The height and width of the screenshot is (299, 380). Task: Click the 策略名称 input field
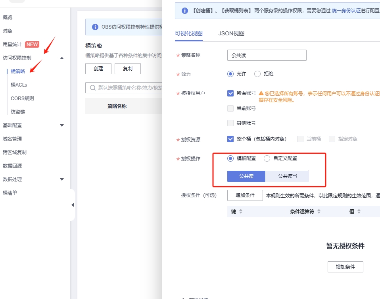[267, 55]
